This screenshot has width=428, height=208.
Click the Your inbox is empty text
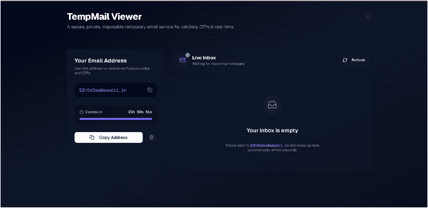(x=272, y=130)
